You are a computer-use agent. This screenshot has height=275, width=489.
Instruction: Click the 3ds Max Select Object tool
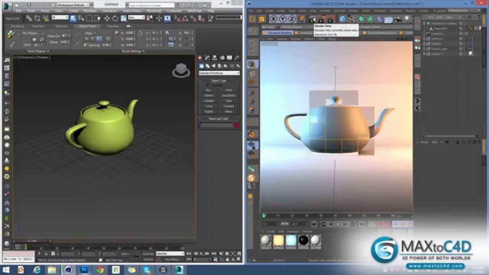click(73, 18)
